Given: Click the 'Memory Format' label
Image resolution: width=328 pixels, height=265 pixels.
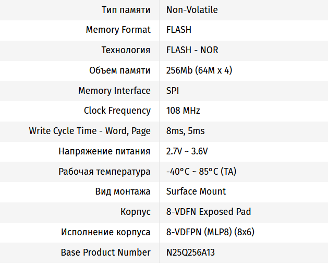Looking at the screenshot, I should [x=118, y=30].
